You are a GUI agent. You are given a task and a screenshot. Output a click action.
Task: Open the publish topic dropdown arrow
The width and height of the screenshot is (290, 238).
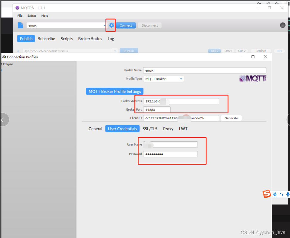click(x=115, y=51)
